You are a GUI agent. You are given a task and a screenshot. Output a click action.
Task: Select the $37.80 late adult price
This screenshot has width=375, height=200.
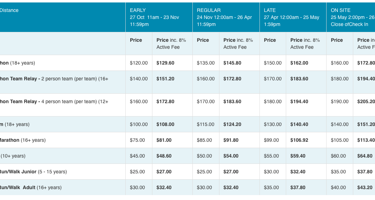[x=298, y=188]
